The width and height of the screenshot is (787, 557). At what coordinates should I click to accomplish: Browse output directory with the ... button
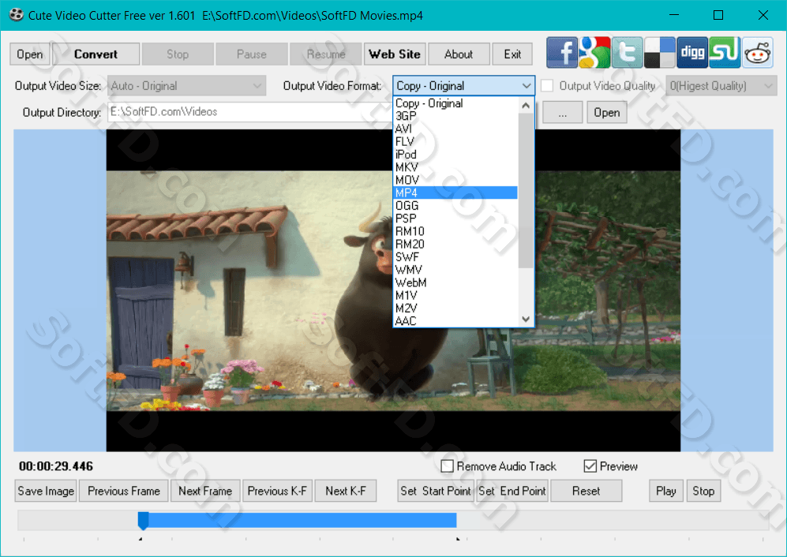[x=563, y=112]
